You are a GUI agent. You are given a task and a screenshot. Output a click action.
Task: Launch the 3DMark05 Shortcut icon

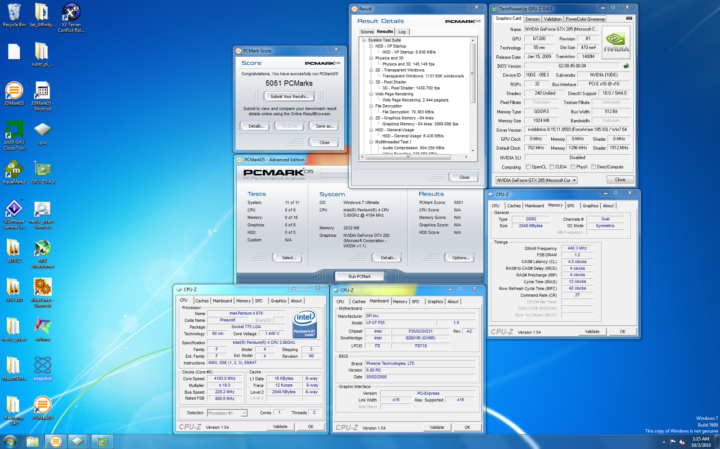(42, 96)
